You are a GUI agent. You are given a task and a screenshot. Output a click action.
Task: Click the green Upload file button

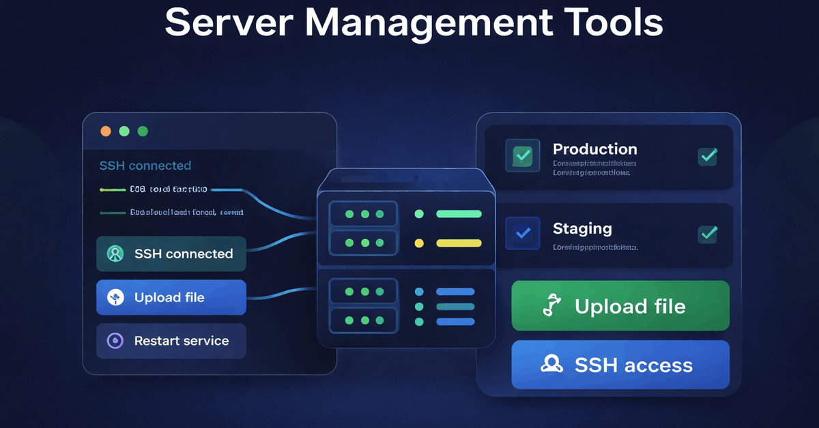(620, 305)
